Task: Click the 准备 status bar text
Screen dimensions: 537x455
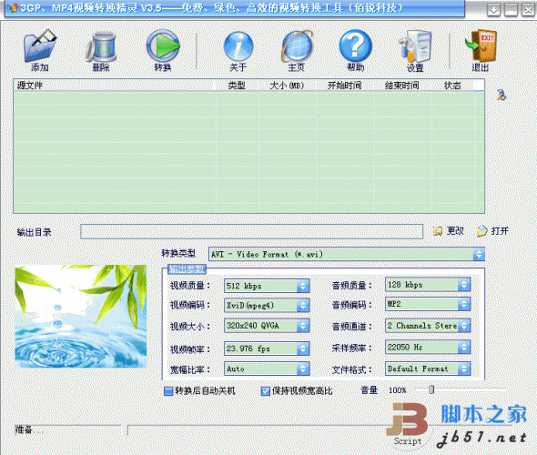Action: point(28,430)
